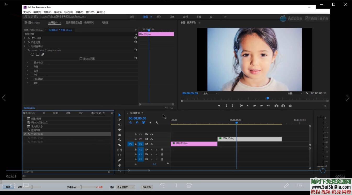Click the video player's pause button

click(x=176, y=185)
